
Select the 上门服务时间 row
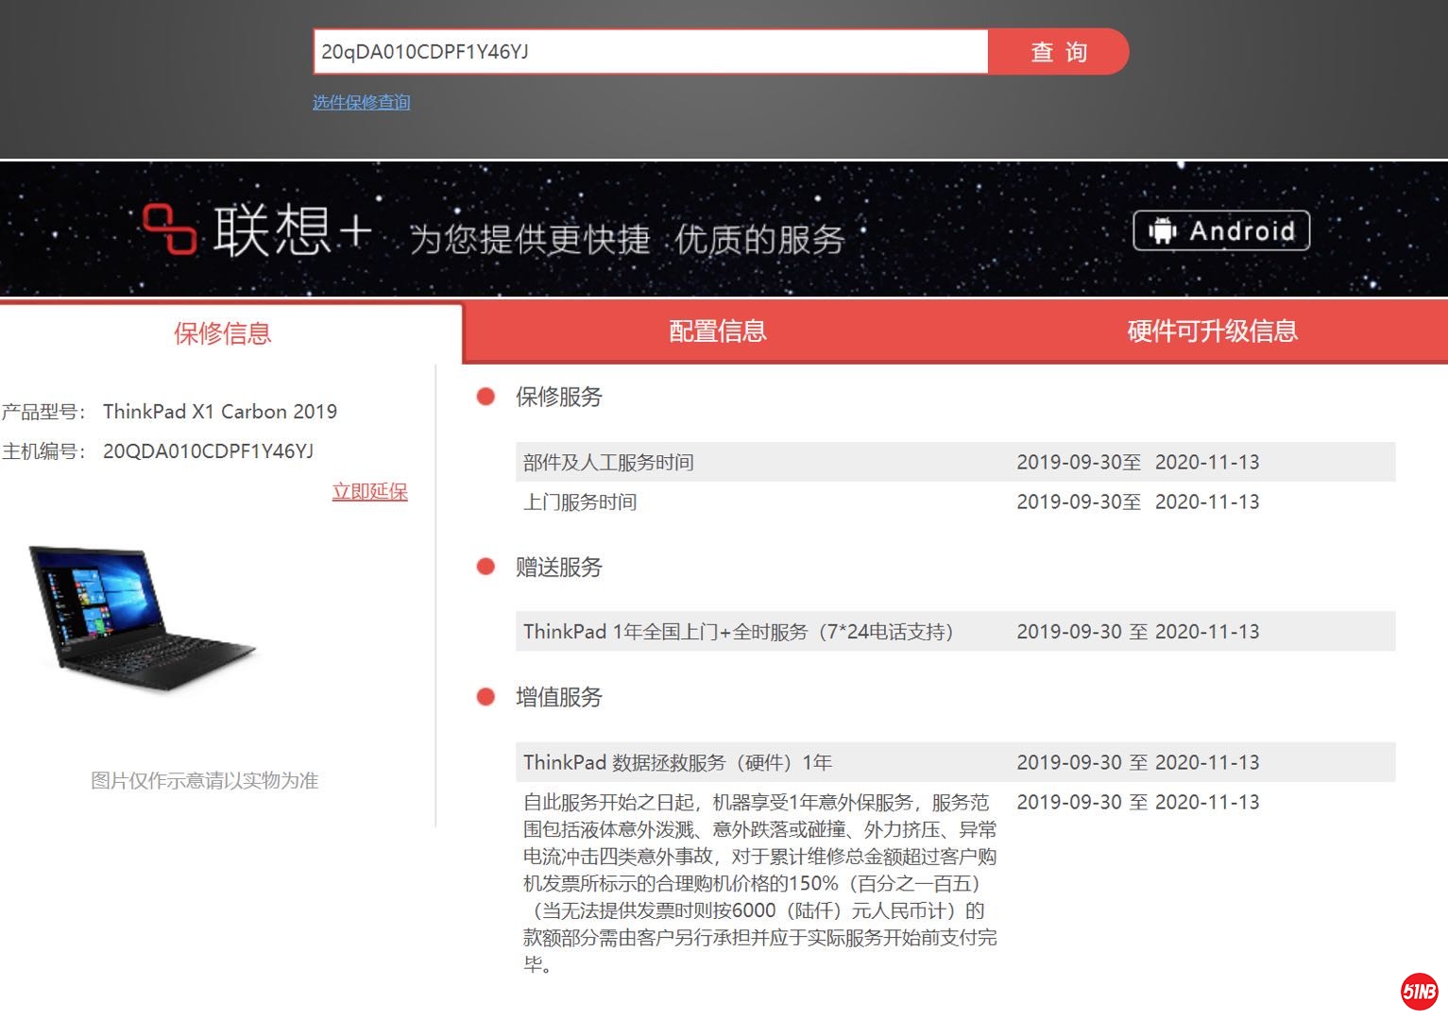pos(954,501)
